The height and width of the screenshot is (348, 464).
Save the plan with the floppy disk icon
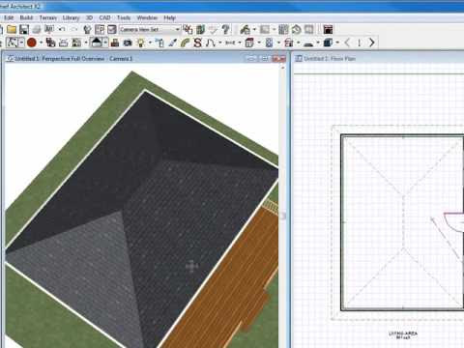(24, 30)
